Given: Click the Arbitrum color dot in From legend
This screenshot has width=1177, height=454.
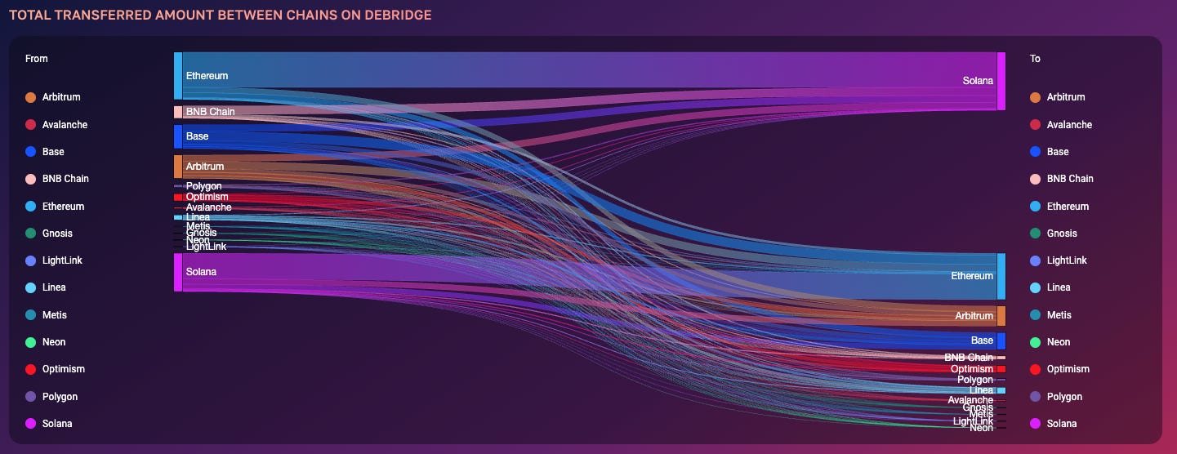Looking at the screenshot, I should (x=31, y=97).
